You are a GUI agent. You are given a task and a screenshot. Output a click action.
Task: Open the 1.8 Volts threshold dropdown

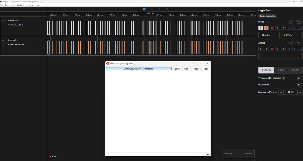coord(292,35)
